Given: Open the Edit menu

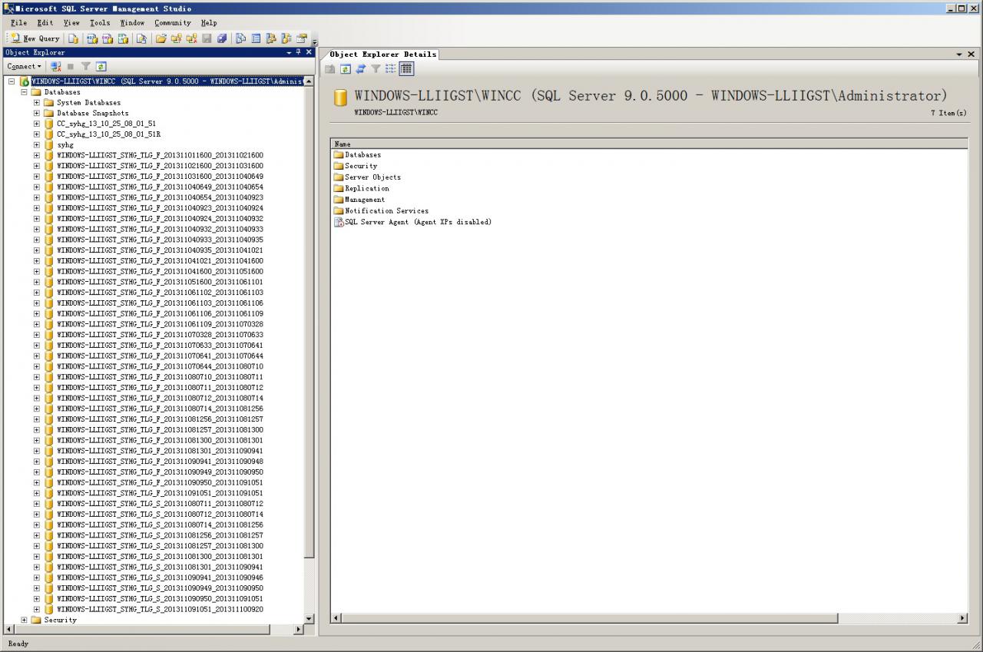Looking at the screenshot, I should click(x=45, y=23).
